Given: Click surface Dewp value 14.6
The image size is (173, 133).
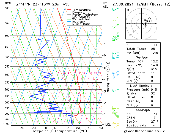Looking at the screenshot, I should [x=155, y=65].
